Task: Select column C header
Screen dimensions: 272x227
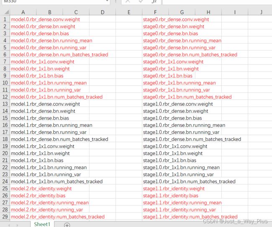Action: click(76, 12)
